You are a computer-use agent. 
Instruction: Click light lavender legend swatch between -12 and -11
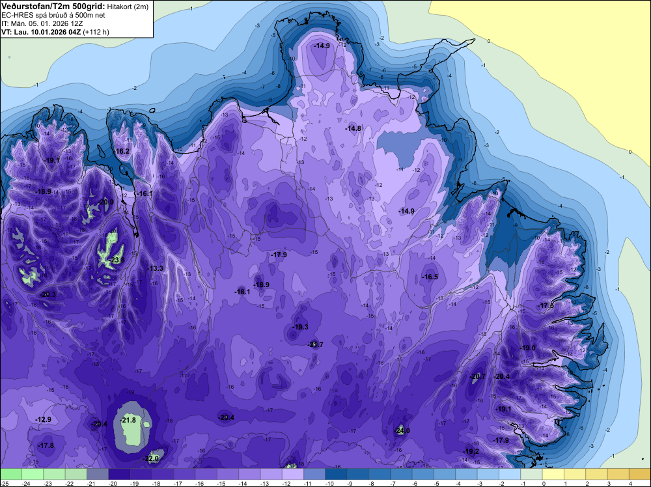coord(293,474)
